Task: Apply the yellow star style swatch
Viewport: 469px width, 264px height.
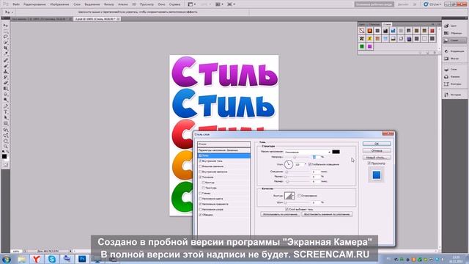Action: coord(369,39)
